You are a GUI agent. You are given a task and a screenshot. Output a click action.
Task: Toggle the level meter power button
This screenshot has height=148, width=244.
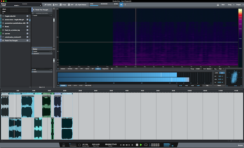[x=58, y=86]
